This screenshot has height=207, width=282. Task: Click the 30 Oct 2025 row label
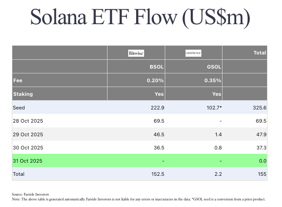pos(29,147)
